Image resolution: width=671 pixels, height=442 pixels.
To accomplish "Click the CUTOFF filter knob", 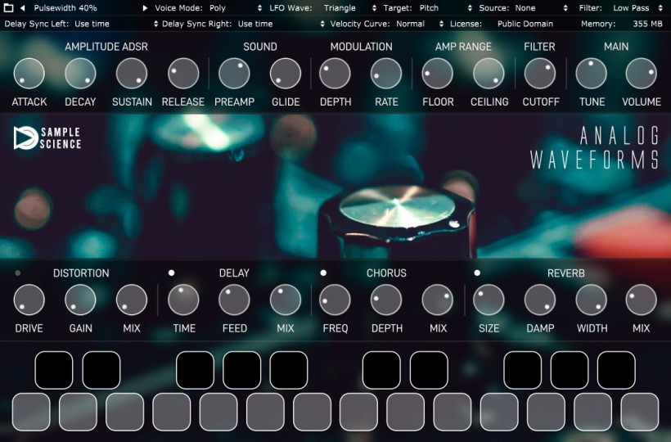I will pyautogui.click(x=539, y=74).
